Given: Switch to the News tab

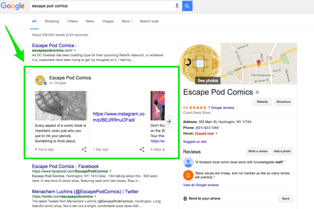Looking at the screenshot, I should coord(90,21).
